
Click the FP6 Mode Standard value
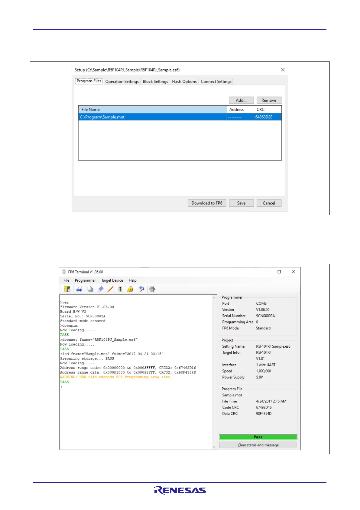[263, 328]
